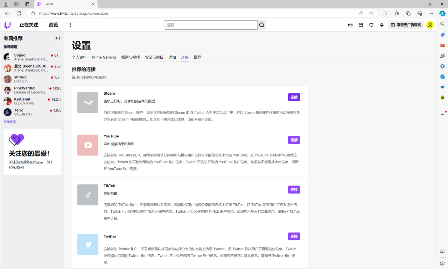
Task: Open the notifications inbox icon
Action: tap(361, 25)
